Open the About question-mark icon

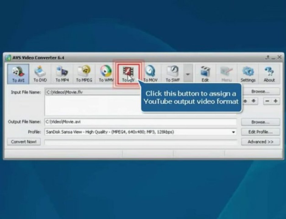(x=269, y=74)
